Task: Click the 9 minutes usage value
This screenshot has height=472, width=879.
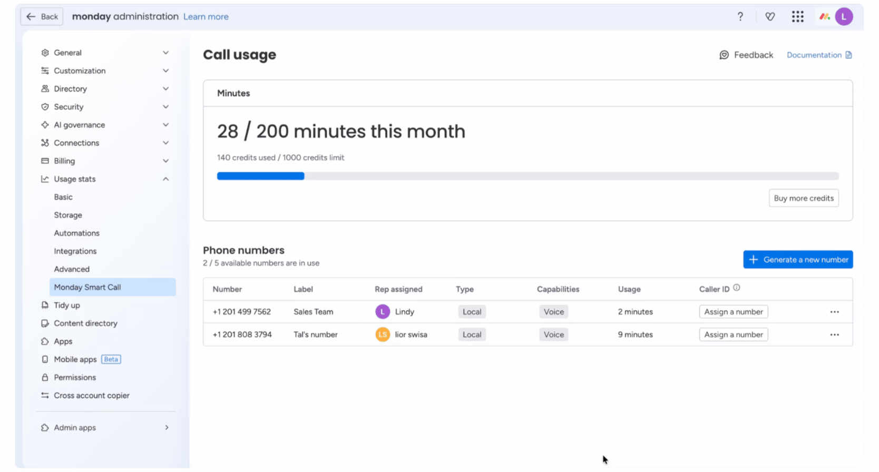Action: (x=636, y=335)
